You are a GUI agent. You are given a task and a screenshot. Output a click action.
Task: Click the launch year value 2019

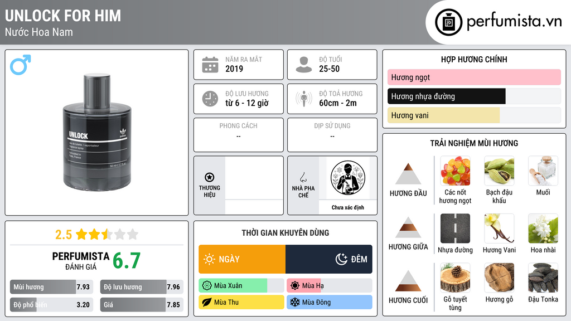coord(234,69)
